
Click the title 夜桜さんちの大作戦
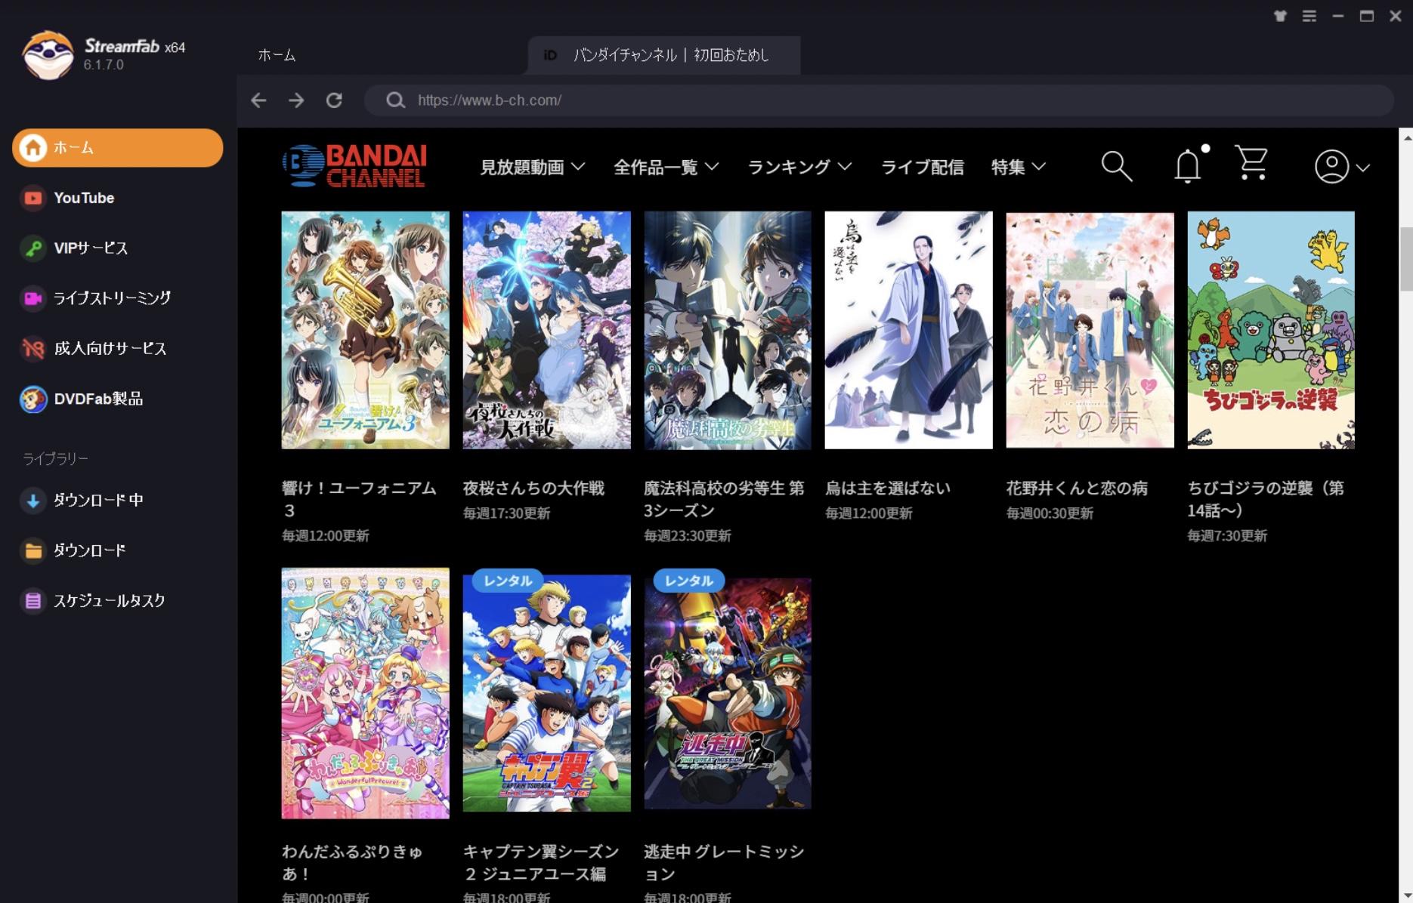(x=533, y=488)
